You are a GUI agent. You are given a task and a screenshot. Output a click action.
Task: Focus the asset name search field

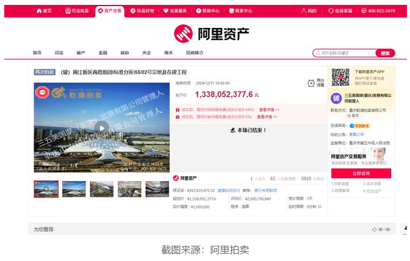345,53
